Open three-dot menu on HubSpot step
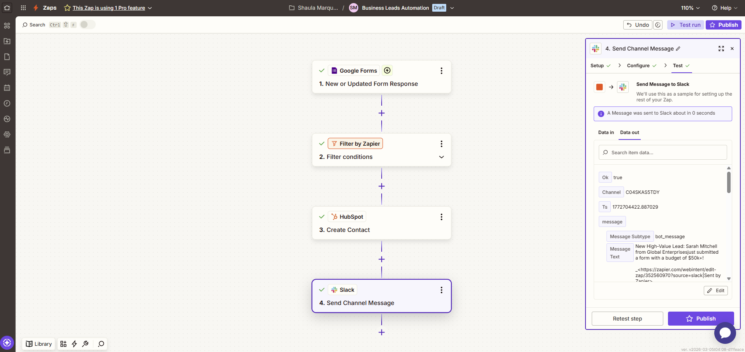 coord(441,217)
